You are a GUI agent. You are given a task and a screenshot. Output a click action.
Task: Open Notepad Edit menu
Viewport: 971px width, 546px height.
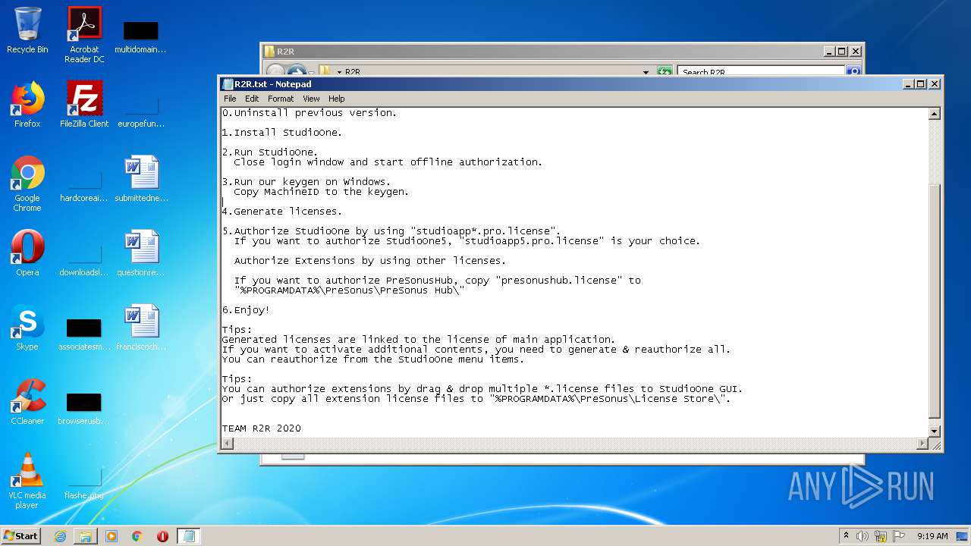point(252,99)
